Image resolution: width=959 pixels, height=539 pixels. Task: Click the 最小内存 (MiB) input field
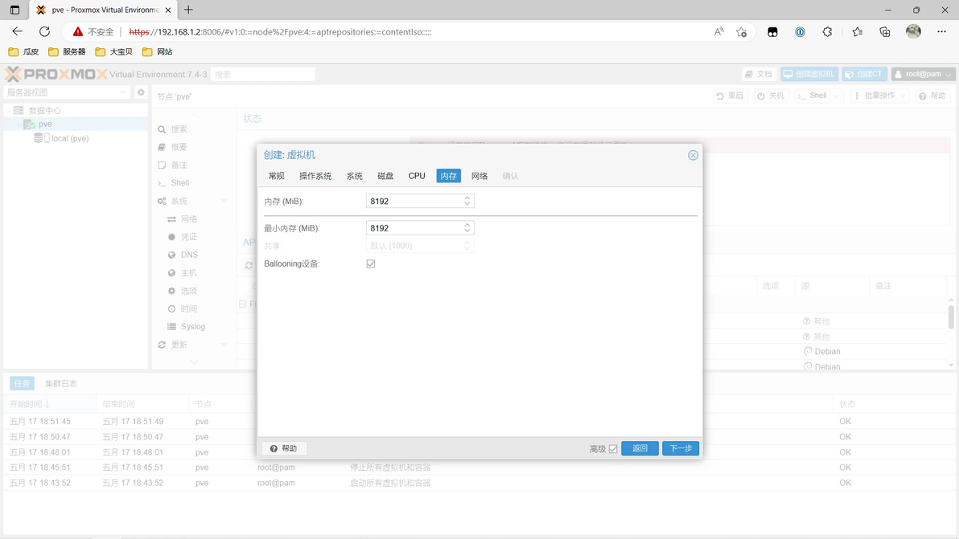414,227
